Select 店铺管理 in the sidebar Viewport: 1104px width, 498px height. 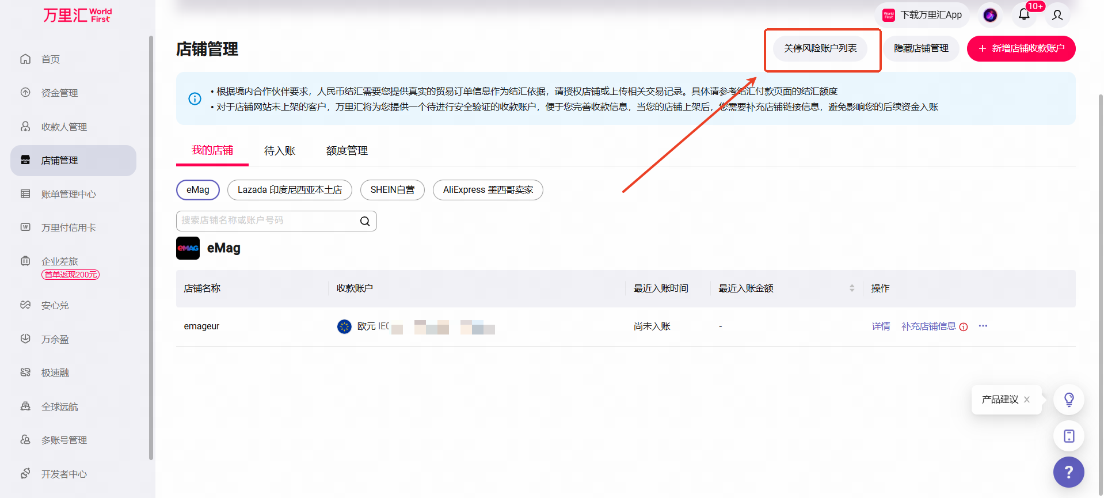pos(73,161)
